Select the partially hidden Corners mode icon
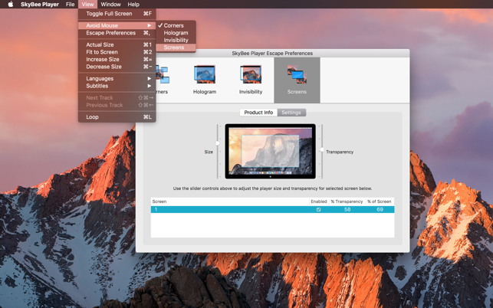 click(163, 80)
